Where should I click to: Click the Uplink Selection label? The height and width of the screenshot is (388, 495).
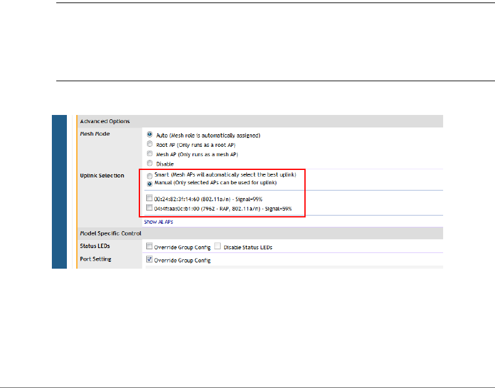[x=102, y=176]
